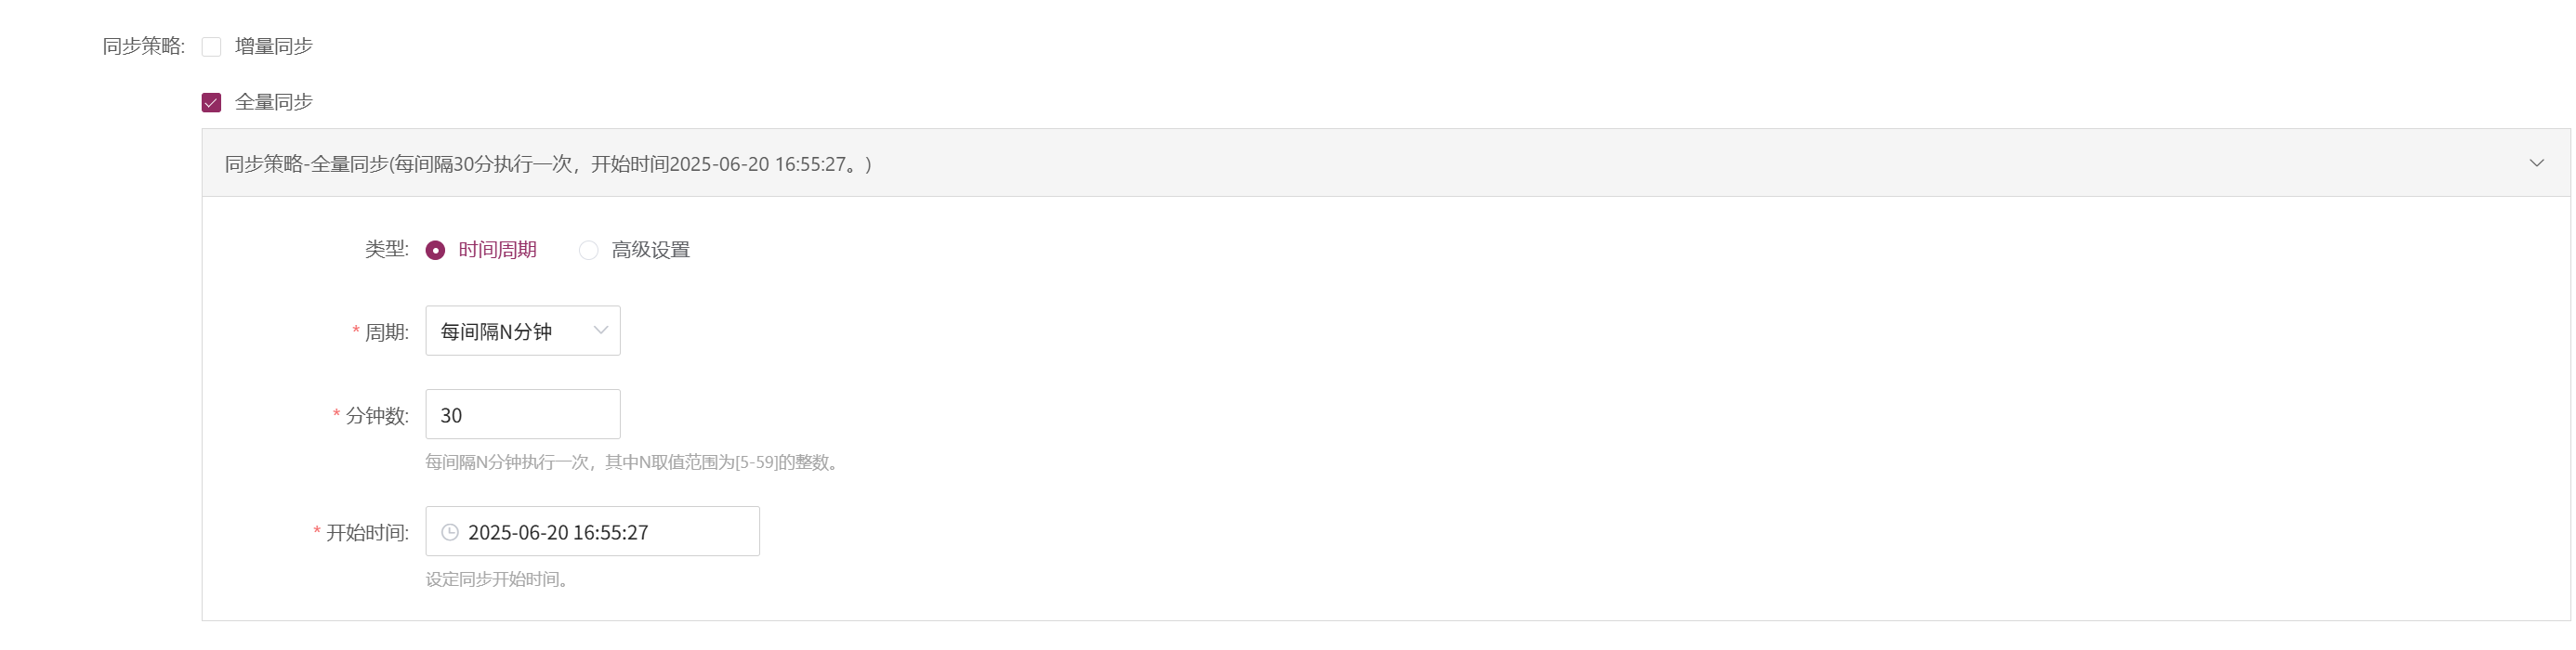Collapse the 同步策略-全量同步 panel using its chevron
Screen dimensions: 2576x650
2536,162
